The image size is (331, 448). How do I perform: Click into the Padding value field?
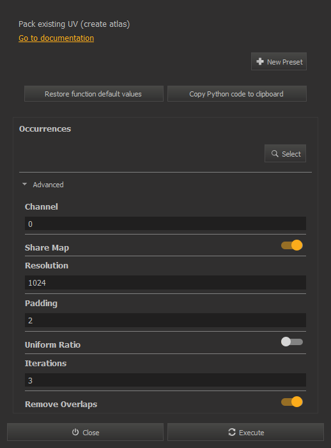point(166,320)
